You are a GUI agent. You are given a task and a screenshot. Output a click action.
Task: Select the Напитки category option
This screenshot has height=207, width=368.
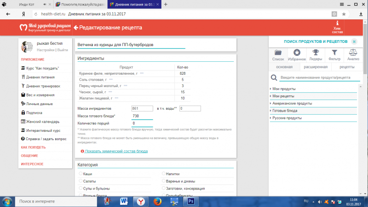(x=164, y=174)
